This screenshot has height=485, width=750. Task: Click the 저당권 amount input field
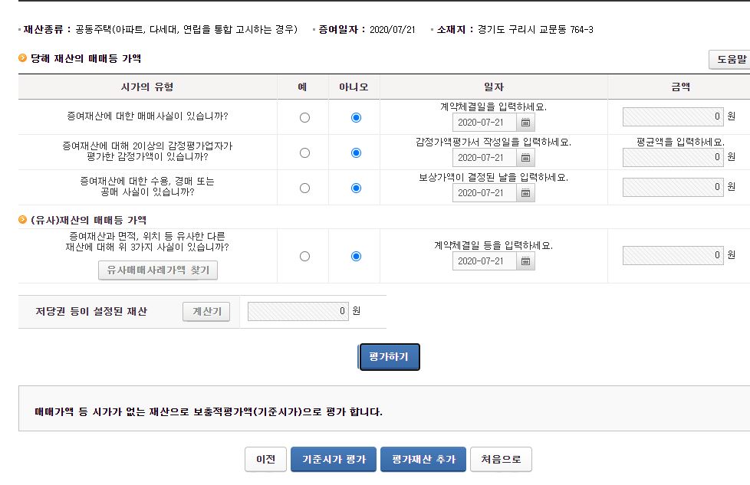click(298, 312)
